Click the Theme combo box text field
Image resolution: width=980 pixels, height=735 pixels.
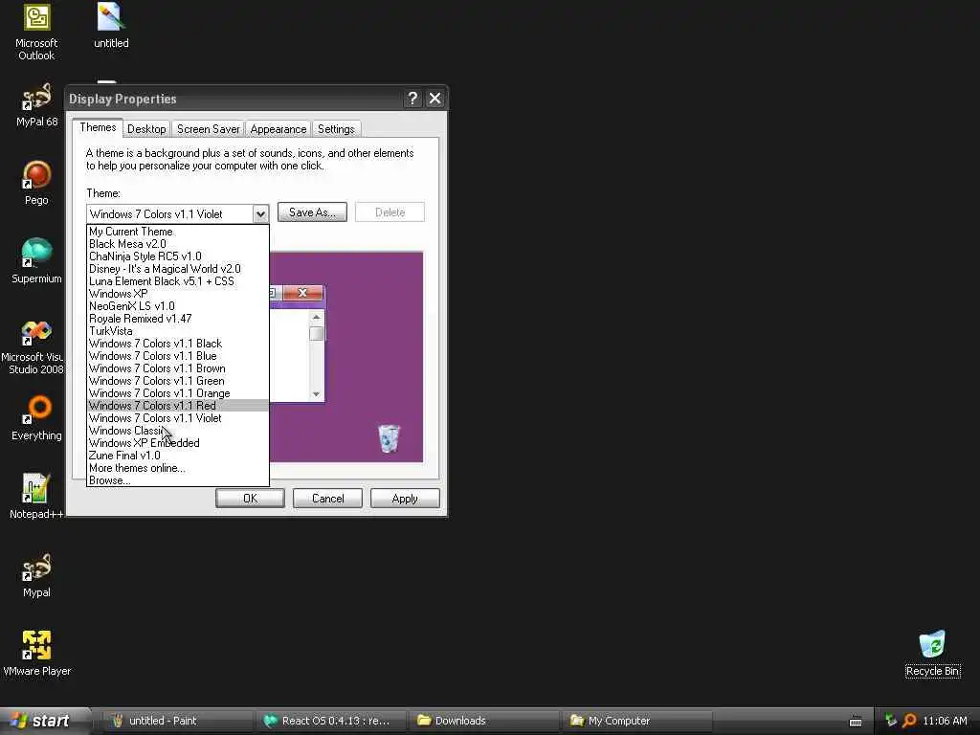[x=170, y=213]
